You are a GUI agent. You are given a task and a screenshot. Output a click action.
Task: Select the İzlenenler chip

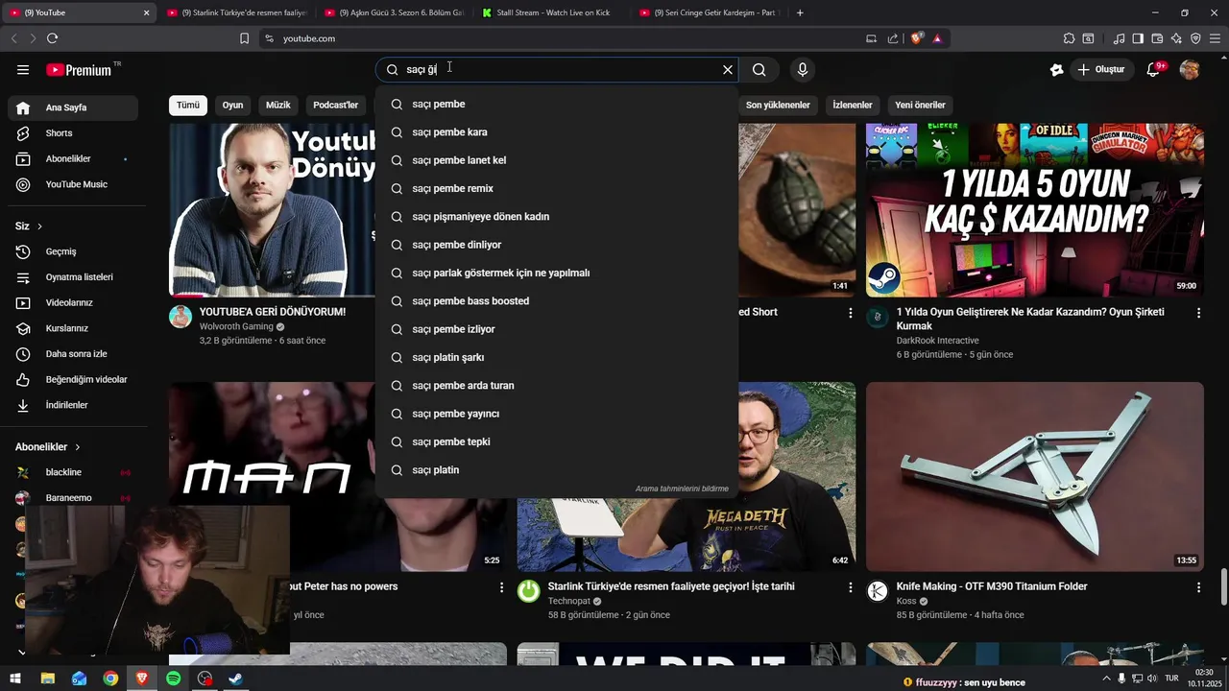pyautogui.click(x=853, y=105)
